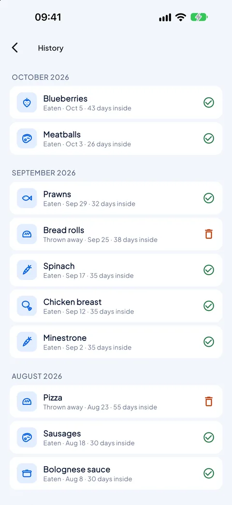Tap the History page title

(51, 48)
